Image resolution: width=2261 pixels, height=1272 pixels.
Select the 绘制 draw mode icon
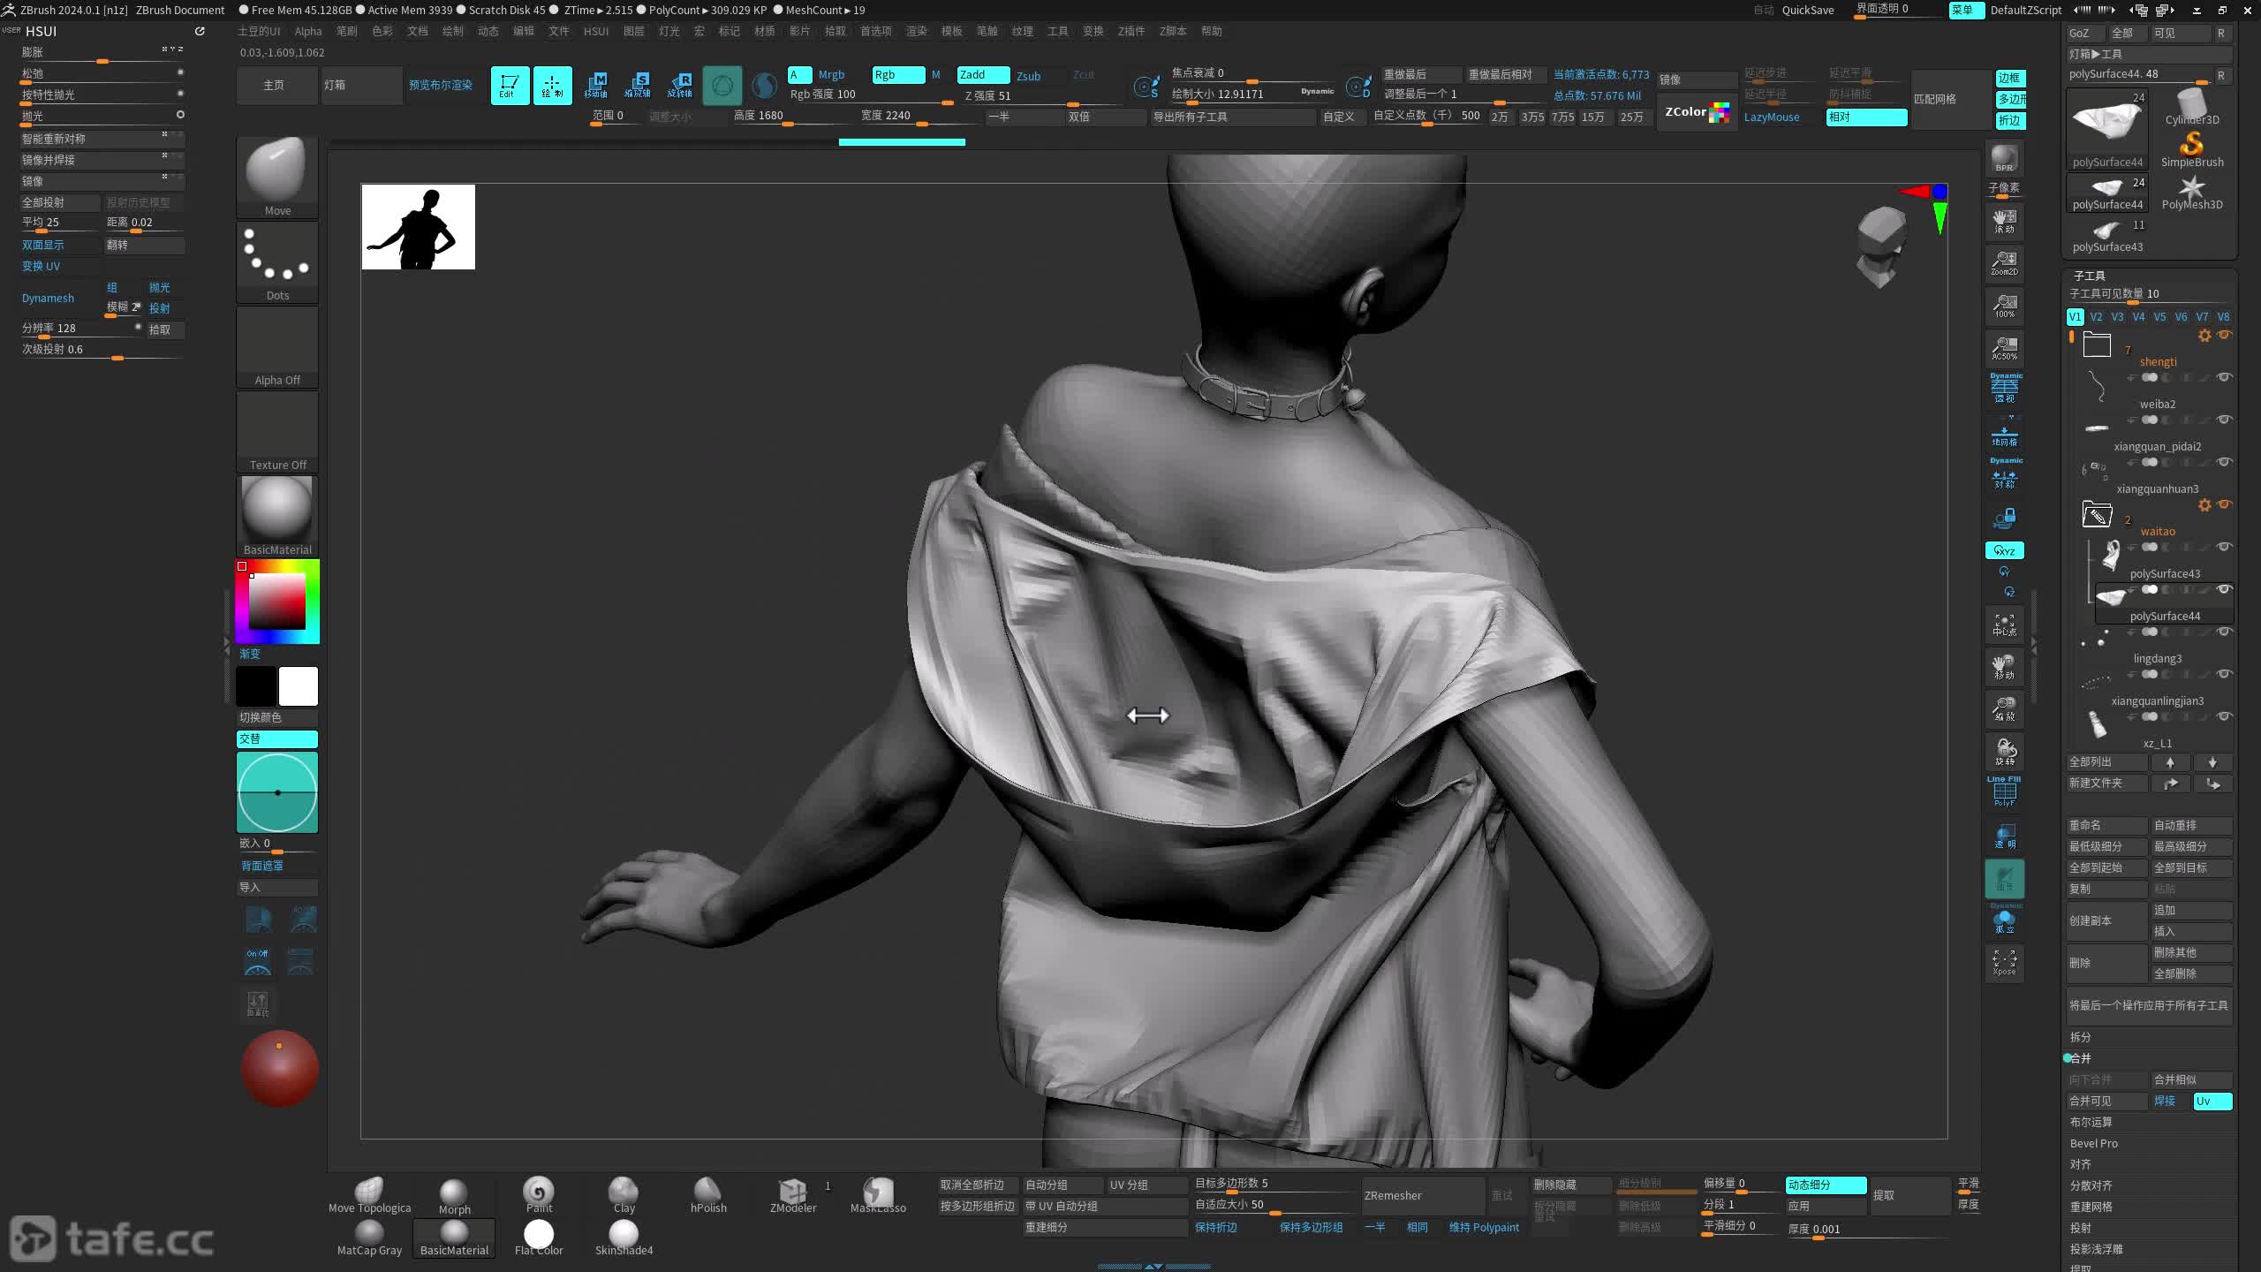(552, 85)
